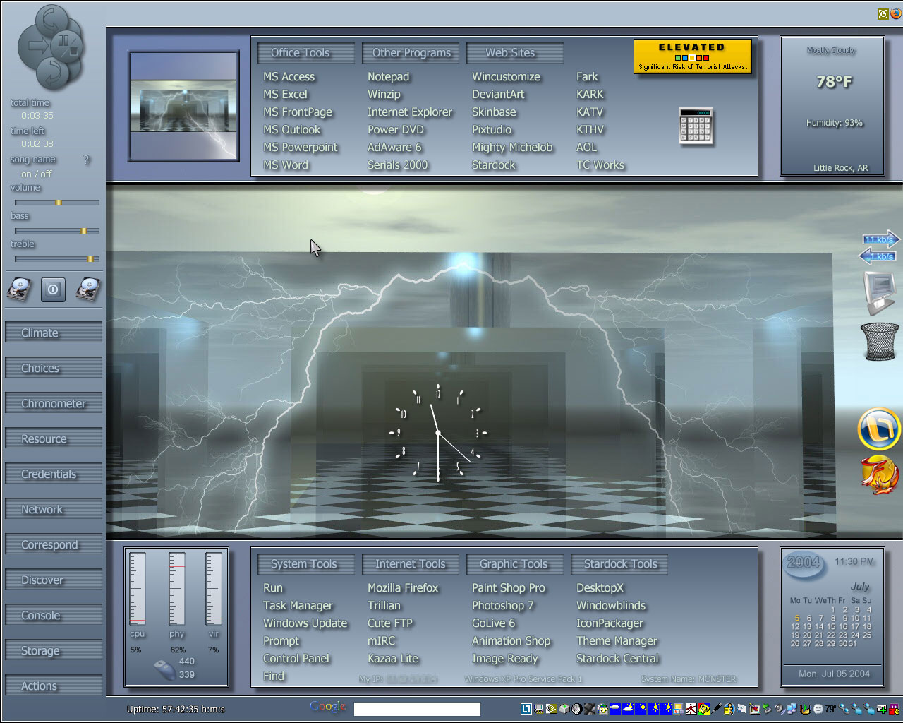This screenshot has height=723, width=903.
Task: Open the Choices sidebar panel
Action: point(54,368)
